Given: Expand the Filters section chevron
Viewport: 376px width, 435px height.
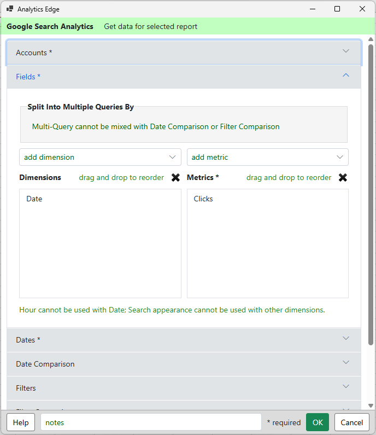Looking at the screenshot, I should [x=346, y=386].
